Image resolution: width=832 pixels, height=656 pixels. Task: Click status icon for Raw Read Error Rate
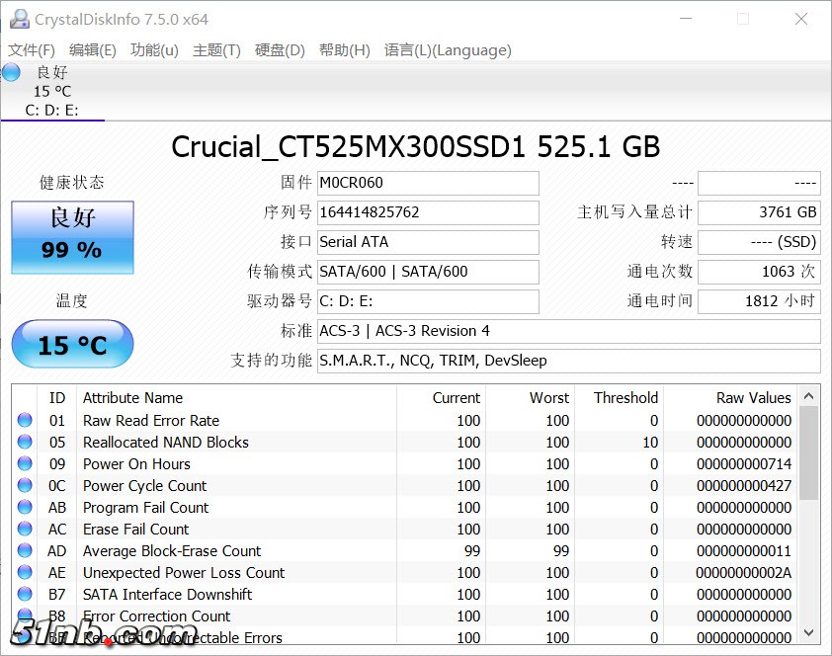pos(25,421)
